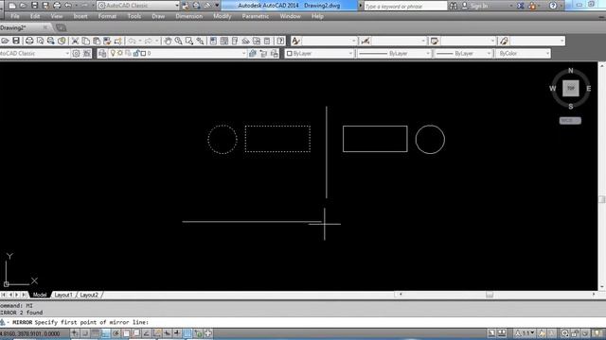This screenshot has height=340, width=606.
Task: Open the Parametric menu
Action: point(255,17)
